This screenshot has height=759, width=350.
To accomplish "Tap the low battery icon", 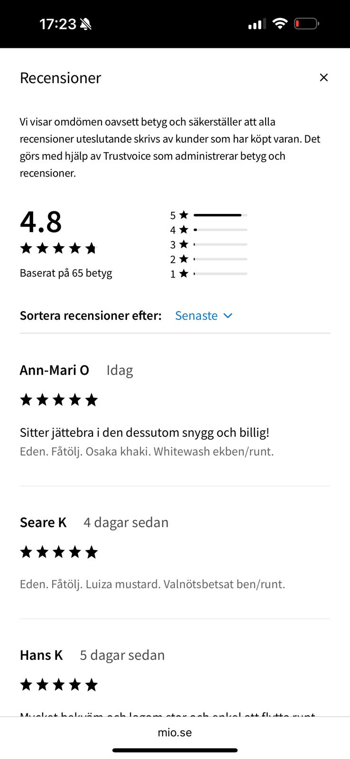I will click(306, 24).
